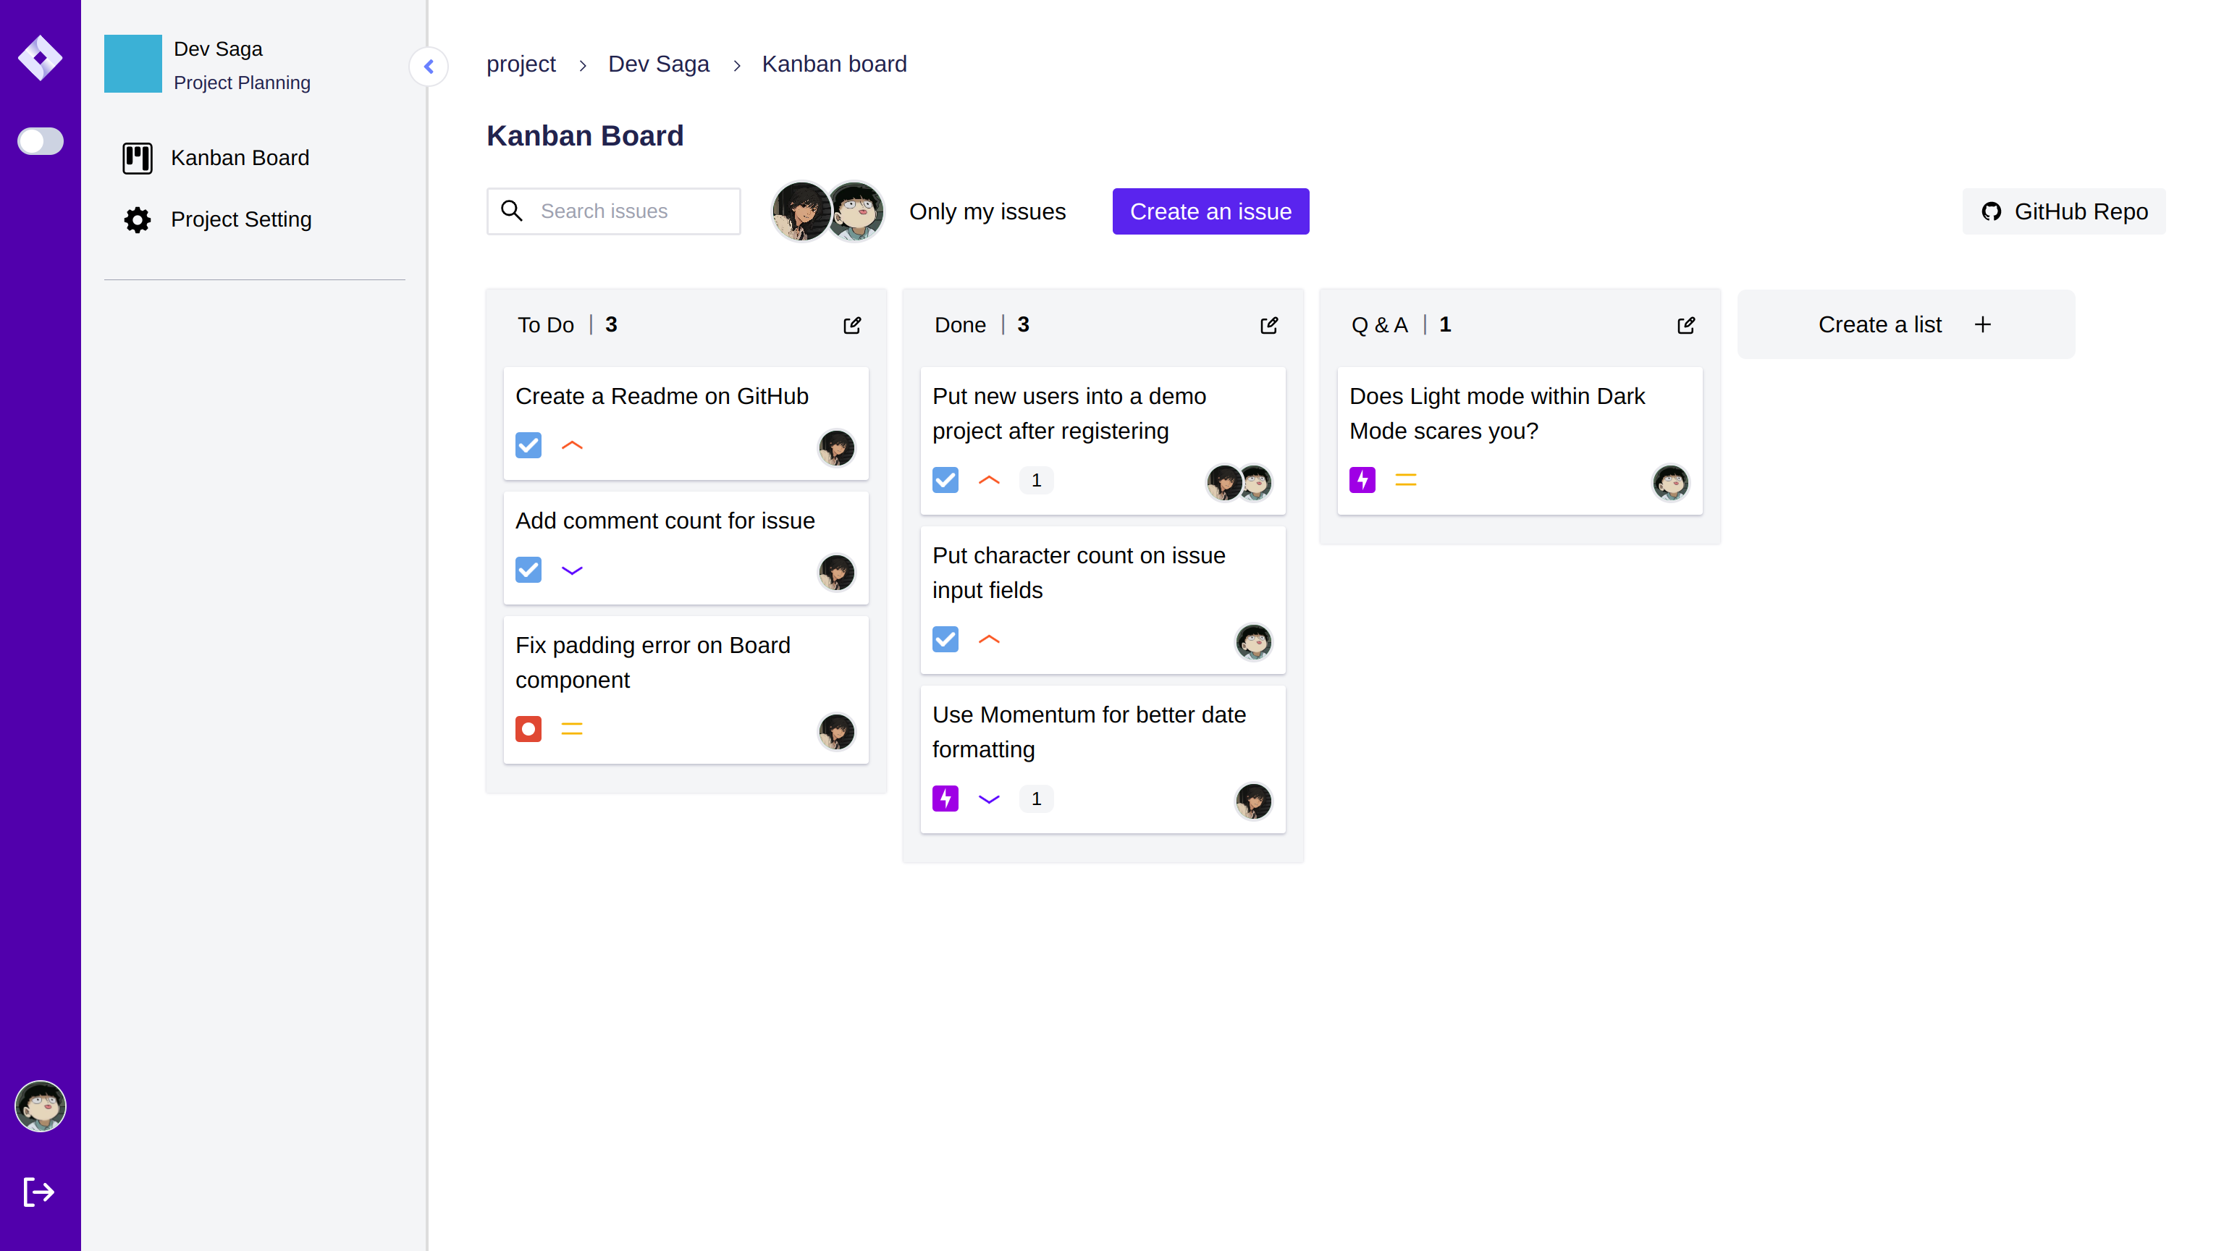Click the edit icon on Q&A column
The height and width of the screenshot is (1251, 2224).
click(1685, 324)
